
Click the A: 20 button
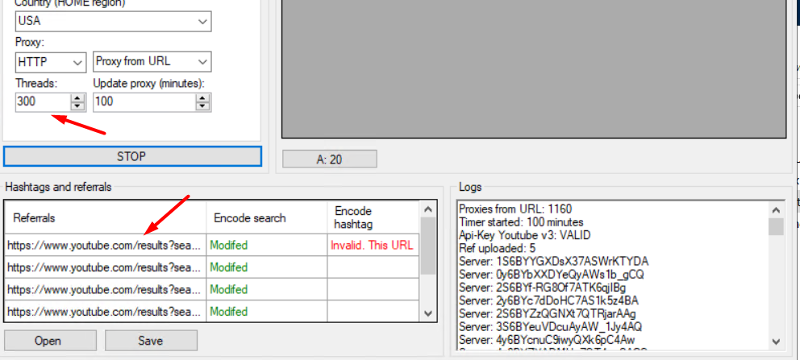329,159
